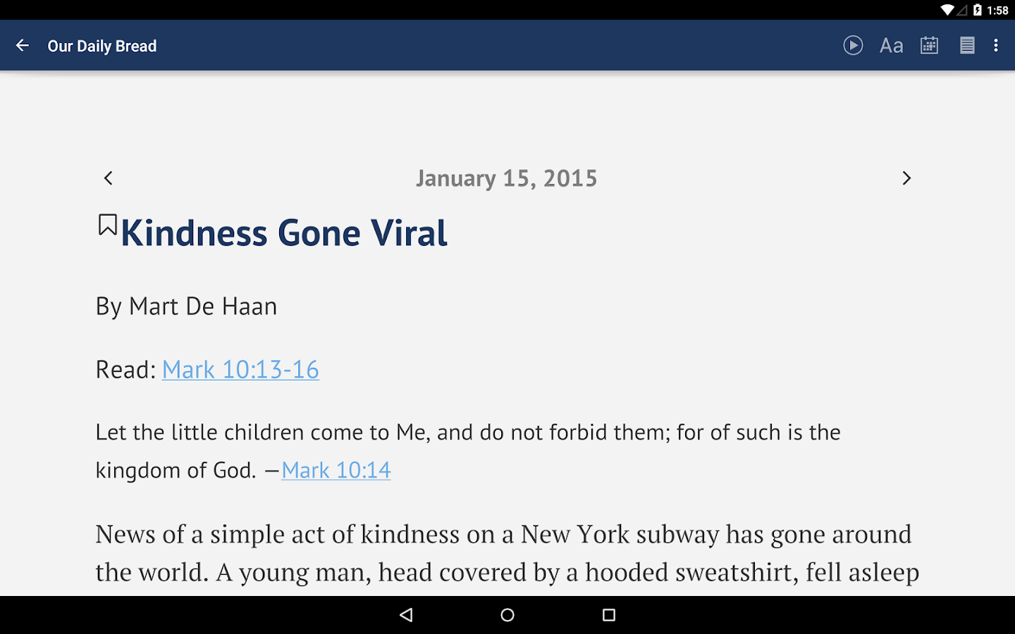Open the reading list view icon

(967, 46)
